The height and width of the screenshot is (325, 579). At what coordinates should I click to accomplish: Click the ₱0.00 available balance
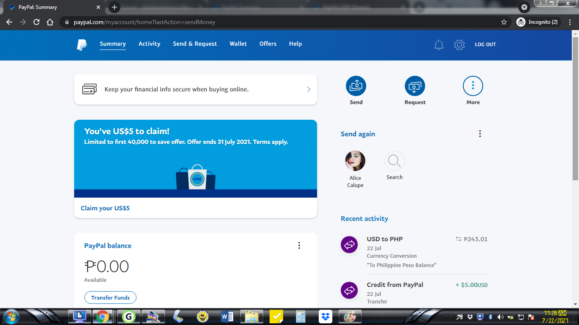tap(106, 266)
